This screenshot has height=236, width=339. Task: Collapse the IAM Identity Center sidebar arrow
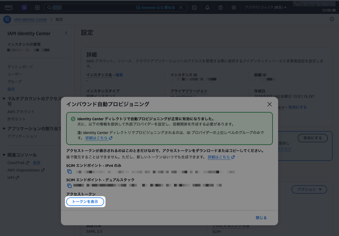66,33
